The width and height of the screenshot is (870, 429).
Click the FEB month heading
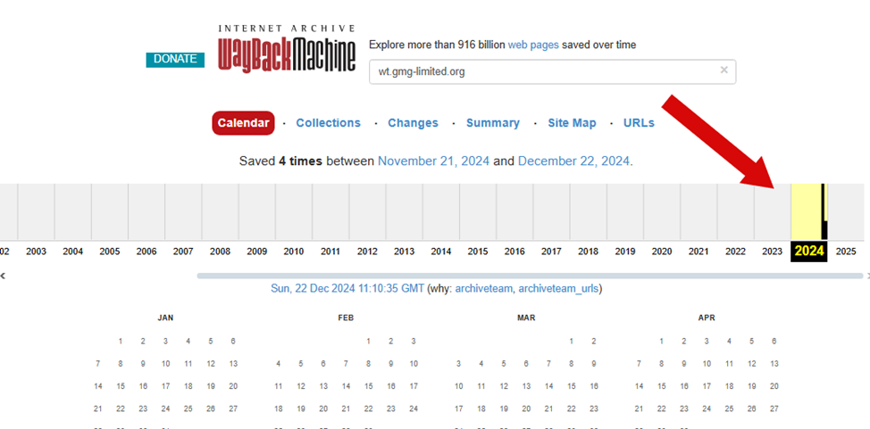click(x=346, y=318)
